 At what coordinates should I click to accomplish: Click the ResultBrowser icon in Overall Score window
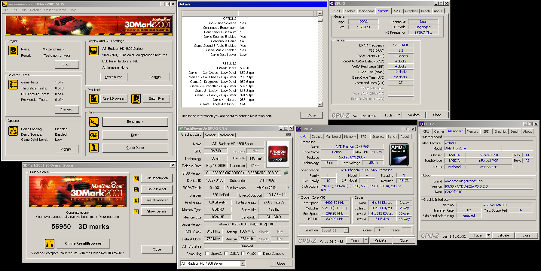pos(136,200)
